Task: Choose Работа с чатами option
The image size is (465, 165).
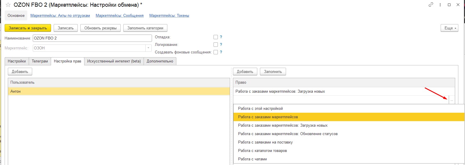Action: click(349, 159)
